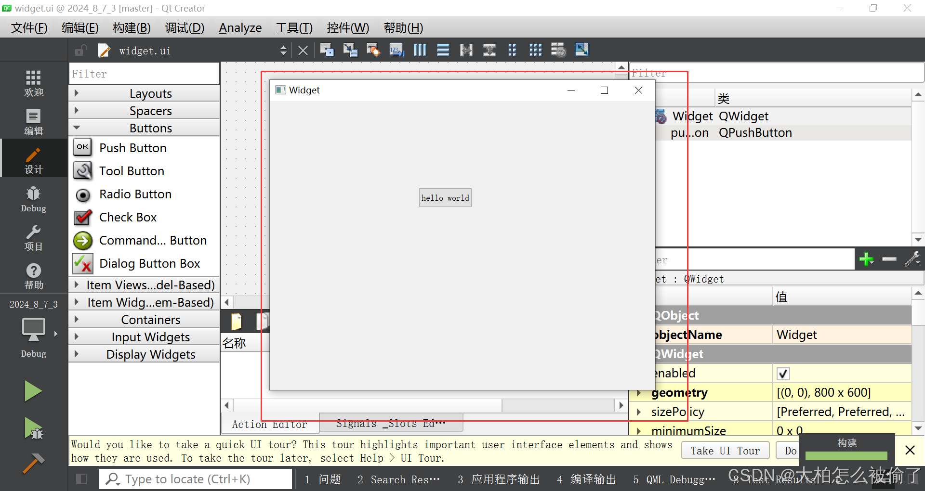Open the 工具(T) menu

pyautogui.click(x=294, y=28)
